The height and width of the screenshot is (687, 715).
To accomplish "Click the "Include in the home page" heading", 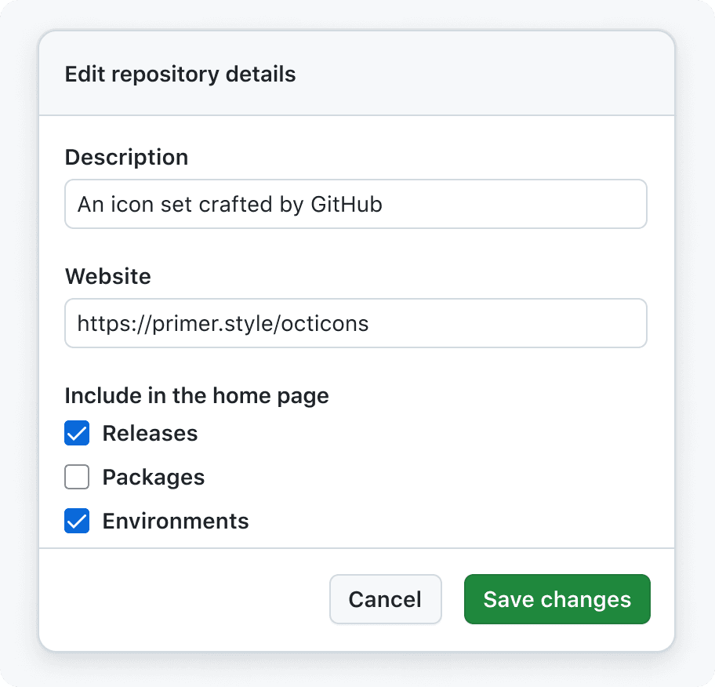I will click(197, 395).
